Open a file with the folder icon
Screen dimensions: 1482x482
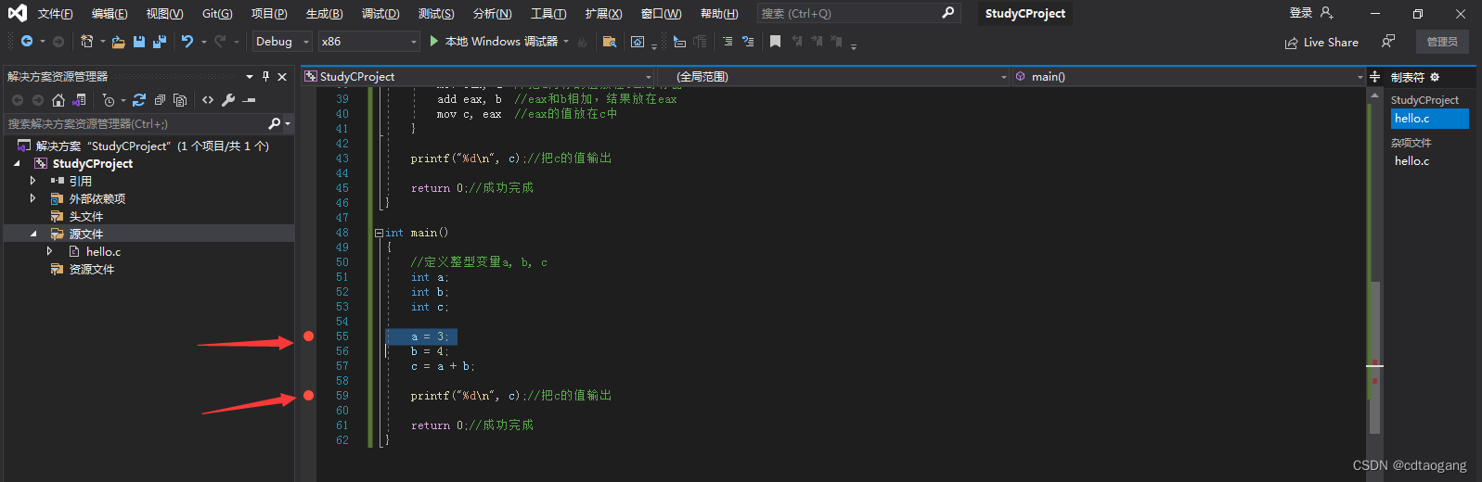[x=119, y=42]
